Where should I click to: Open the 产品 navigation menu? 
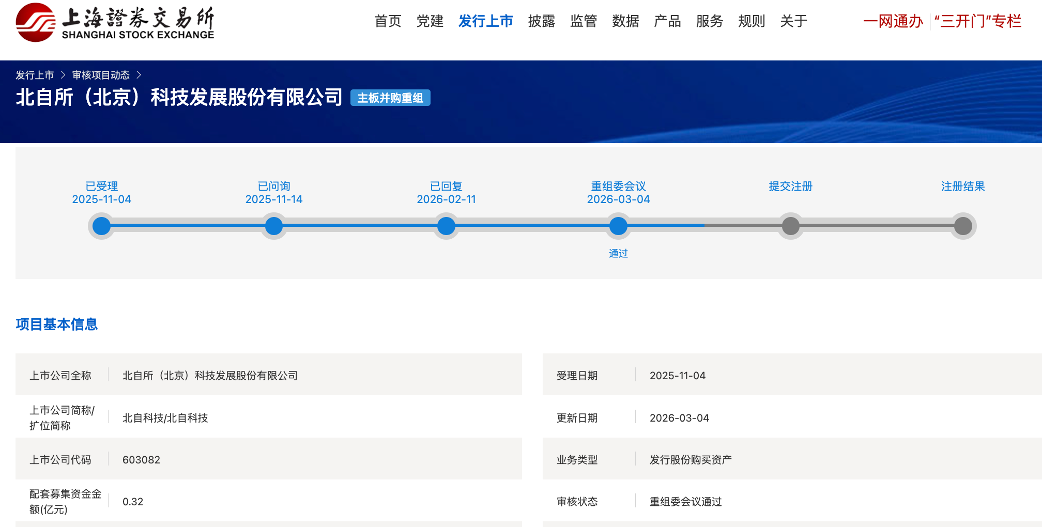click(x=667, y=21)
